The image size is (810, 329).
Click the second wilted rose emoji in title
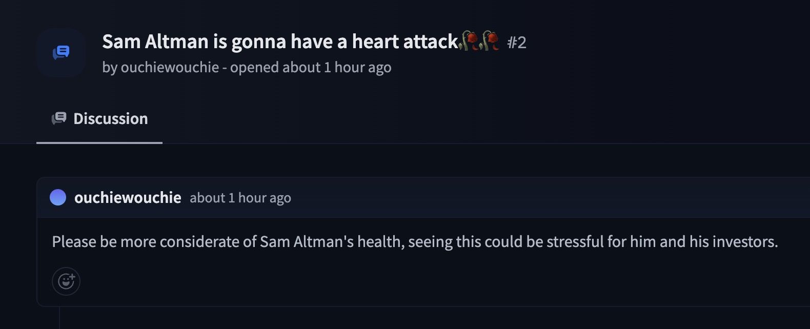coord(490,41)
